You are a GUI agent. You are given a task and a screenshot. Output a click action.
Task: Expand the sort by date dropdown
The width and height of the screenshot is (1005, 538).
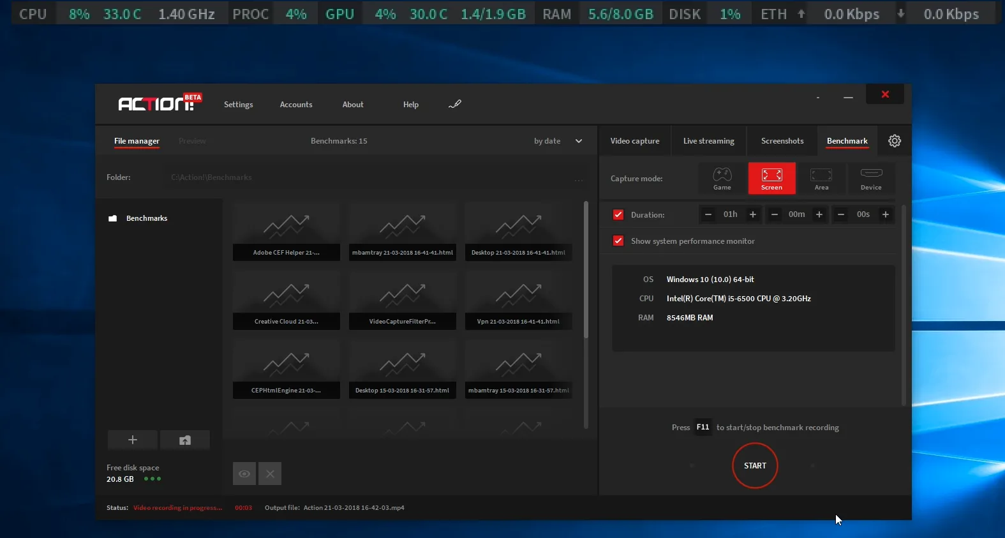579,141
